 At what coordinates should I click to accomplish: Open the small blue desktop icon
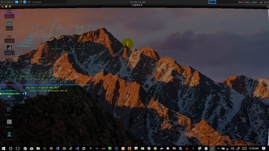[x=9, y=23]
